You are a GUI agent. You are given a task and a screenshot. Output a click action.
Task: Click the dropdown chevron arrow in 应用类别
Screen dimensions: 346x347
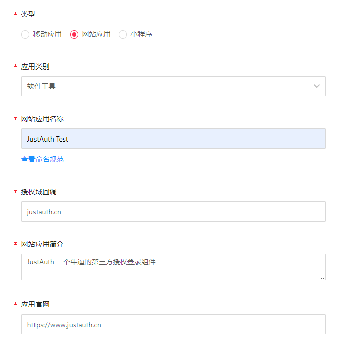317,86
